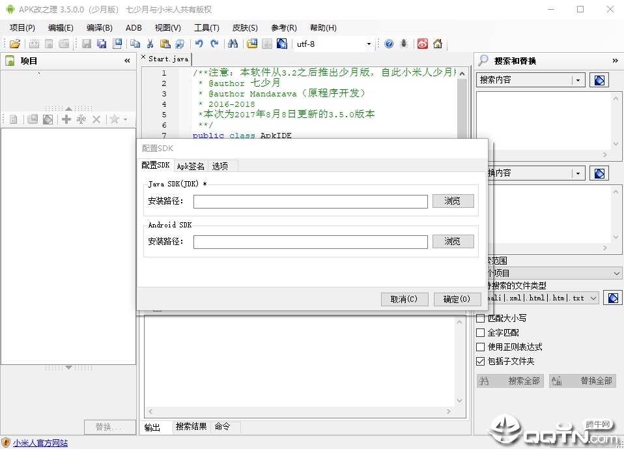Click the save all double-disk icon
Viewport: 624px width, 449px height.
click(102, 44)
